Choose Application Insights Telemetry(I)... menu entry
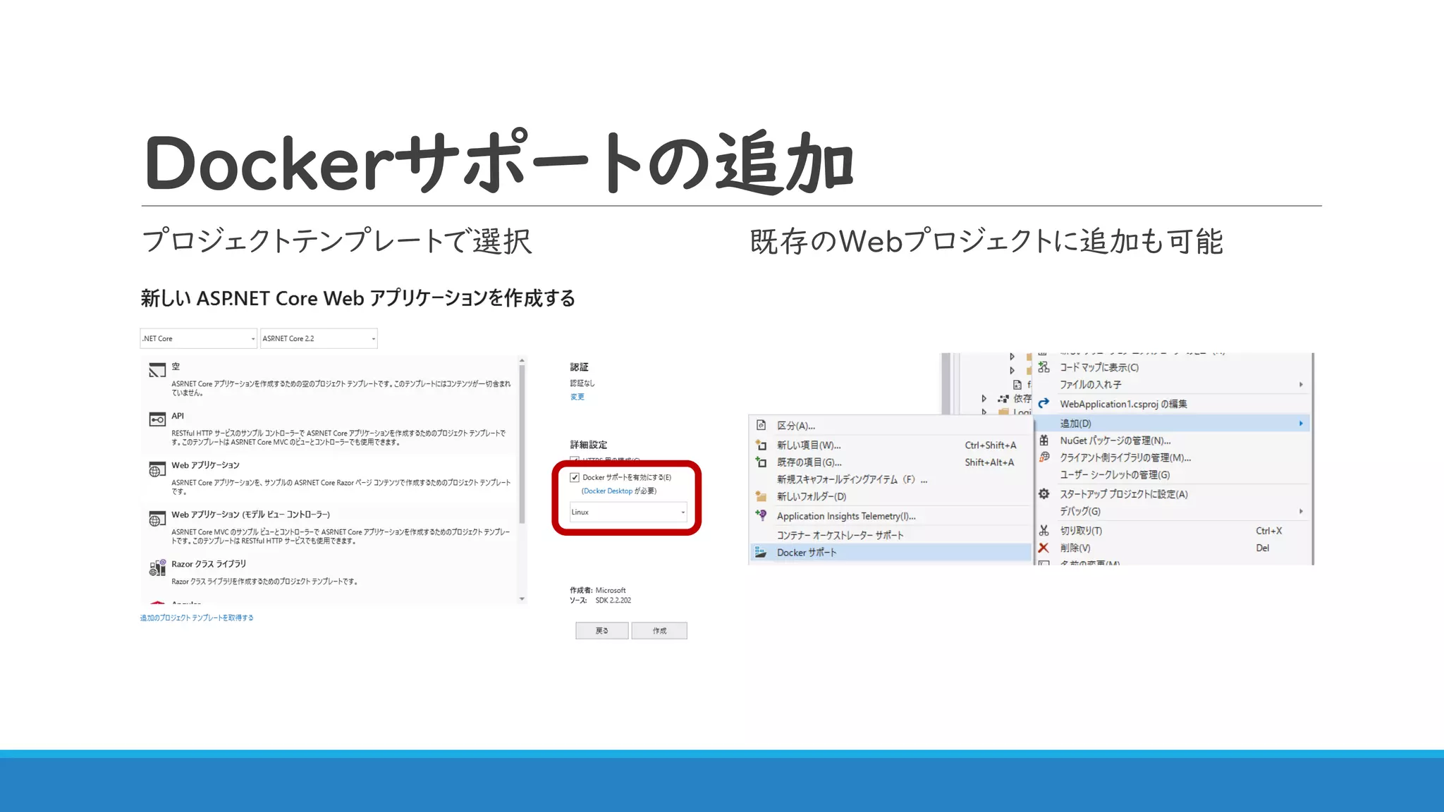Screen dimensions: 1444x812 (x=890, y=516)
